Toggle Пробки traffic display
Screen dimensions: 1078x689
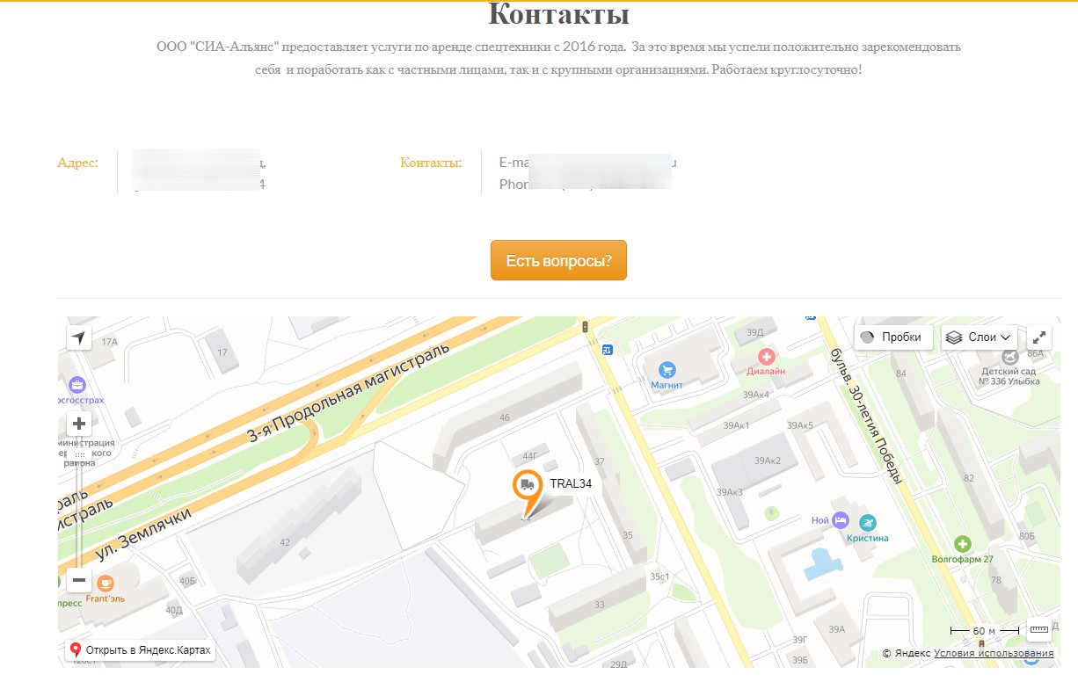(893, 337)
